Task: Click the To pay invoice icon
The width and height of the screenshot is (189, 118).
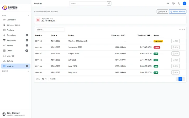Action: [x=38, y=20]
